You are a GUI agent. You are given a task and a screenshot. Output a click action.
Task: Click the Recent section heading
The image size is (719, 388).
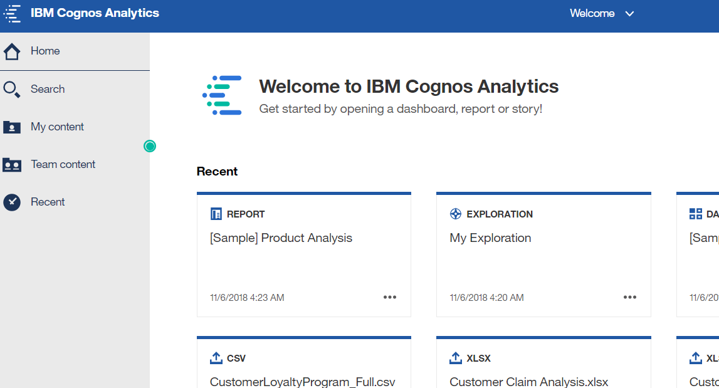pos(218,172)
